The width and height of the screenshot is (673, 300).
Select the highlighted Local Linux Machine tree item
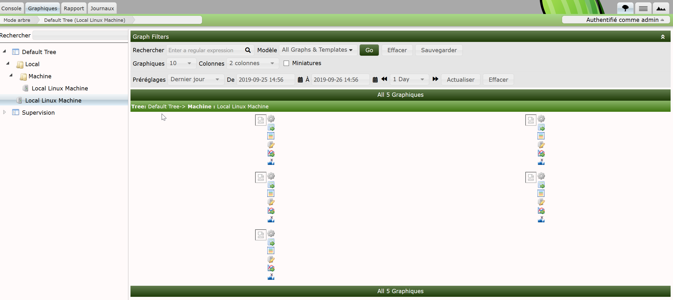(53, 100)
